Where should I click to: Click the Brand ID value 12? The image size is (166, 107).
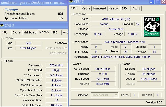click(138, 24)
